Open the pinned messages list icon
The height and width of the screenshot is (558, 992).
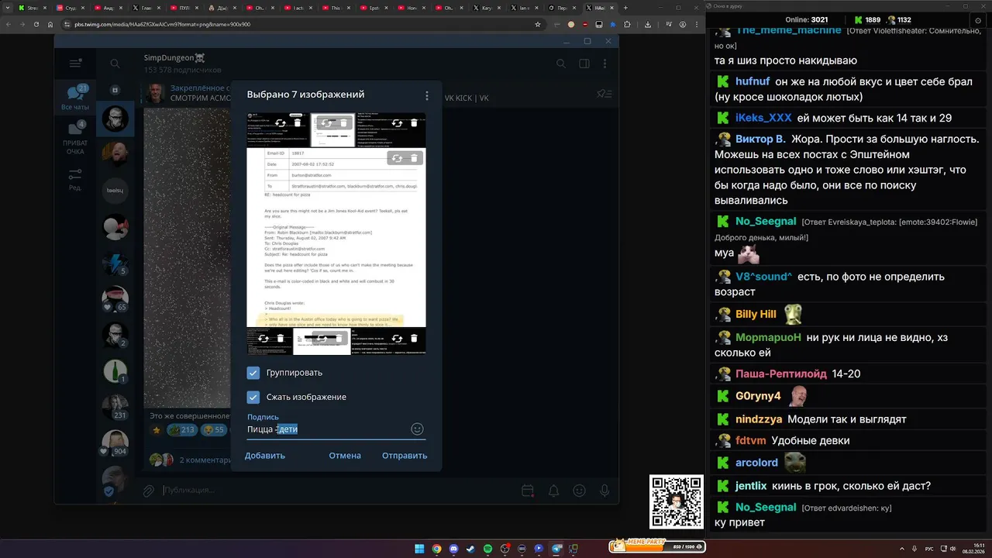pyautogui.click(x=604, y=94)
